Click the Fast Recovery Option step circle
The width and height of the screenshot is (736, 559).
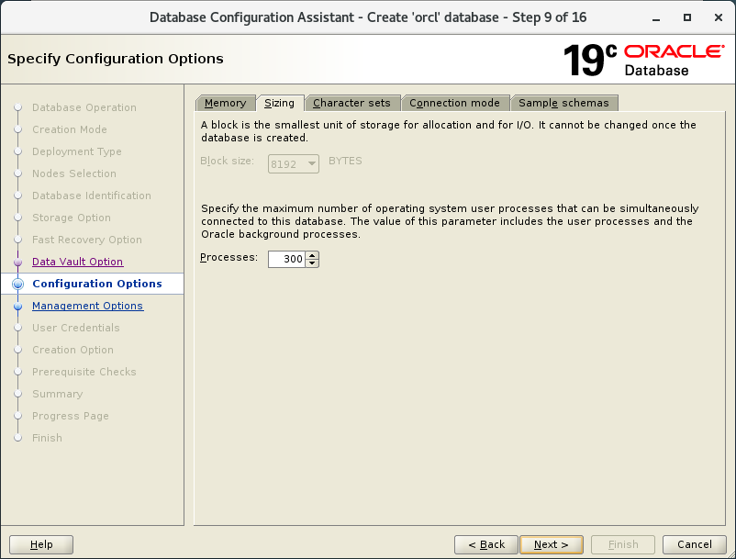point(18,240)
